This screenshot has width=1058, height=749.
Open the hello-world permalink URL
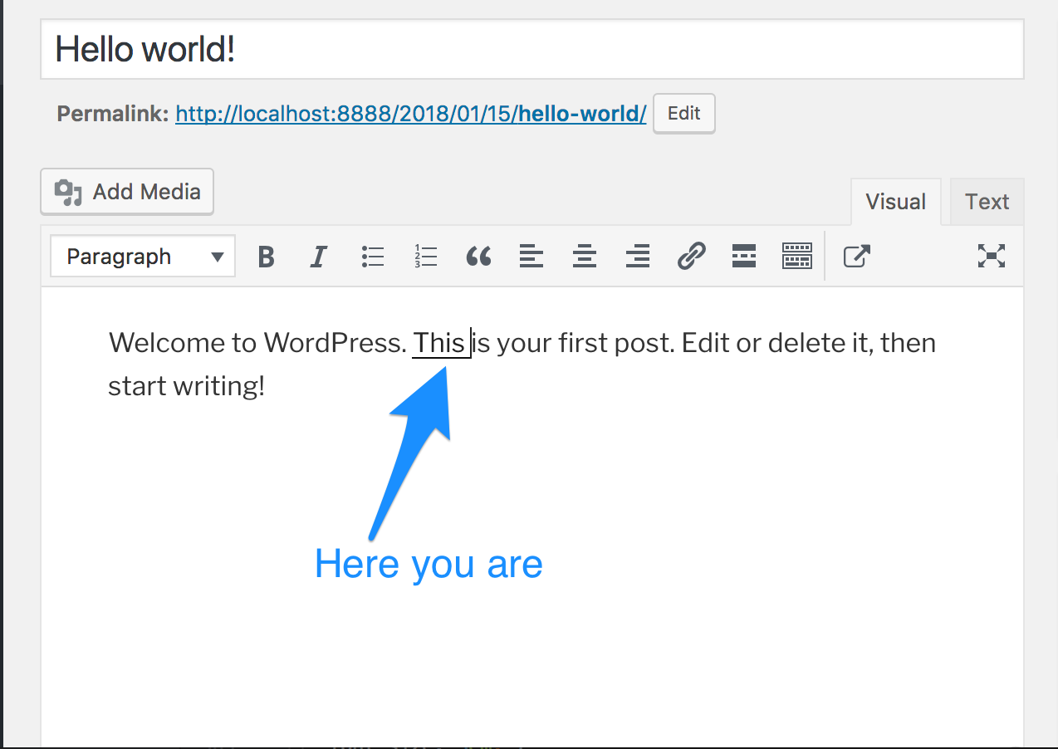(411, 114)
